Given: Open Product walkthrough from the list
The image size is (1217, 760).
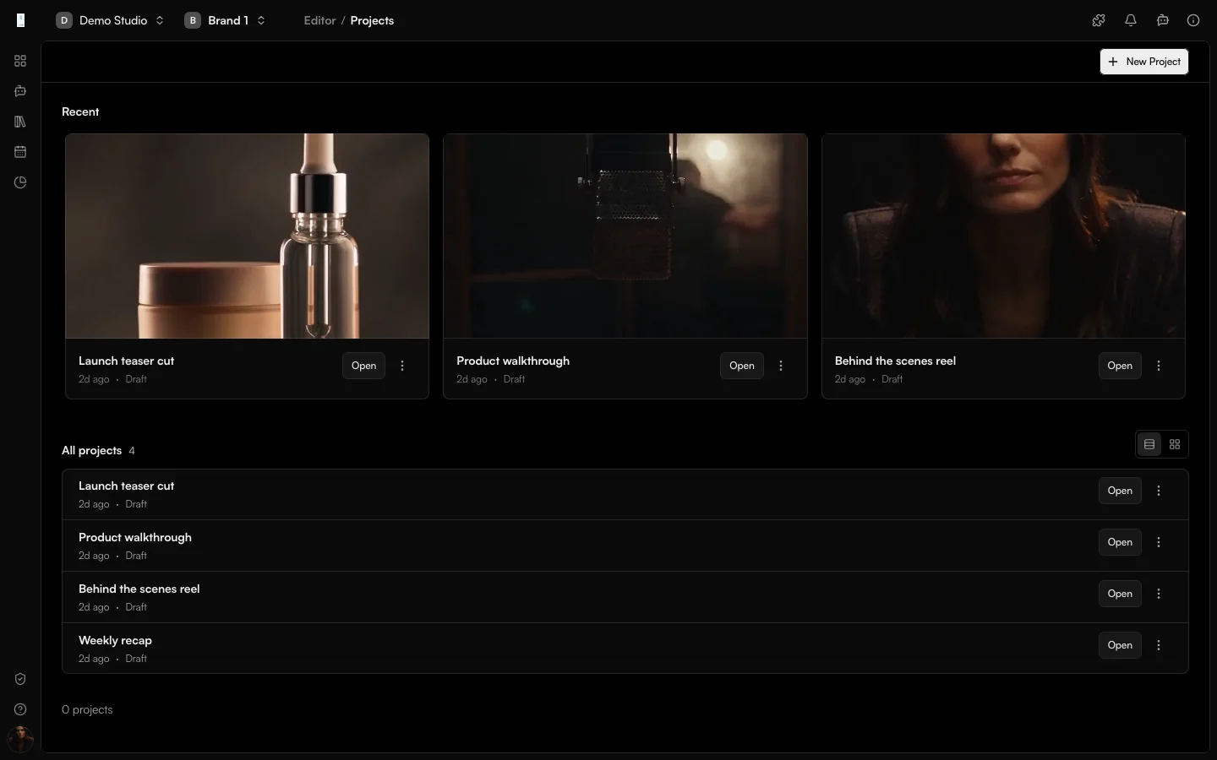Looking at the screenshot, I should coord(1120,542).
